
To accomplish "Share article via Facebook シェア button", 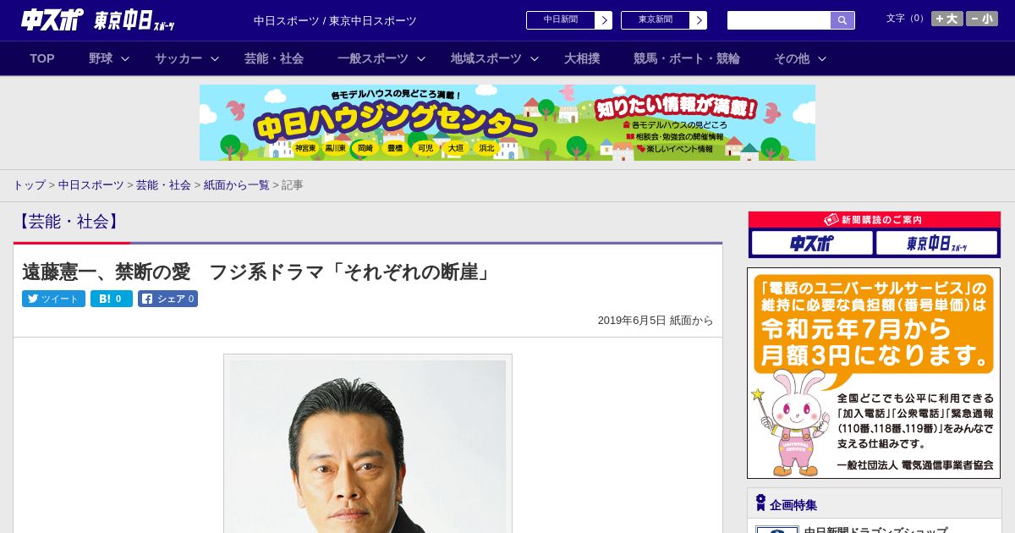I will 167,299.
